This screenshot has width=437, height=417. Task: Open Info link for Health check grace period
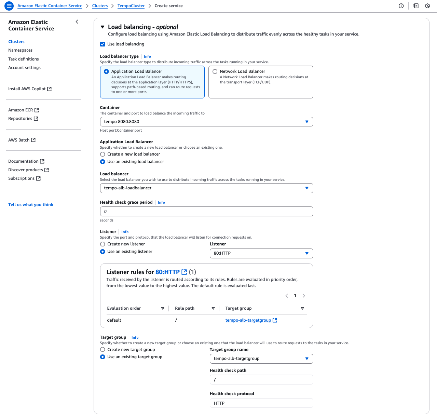tap(161, 202)
